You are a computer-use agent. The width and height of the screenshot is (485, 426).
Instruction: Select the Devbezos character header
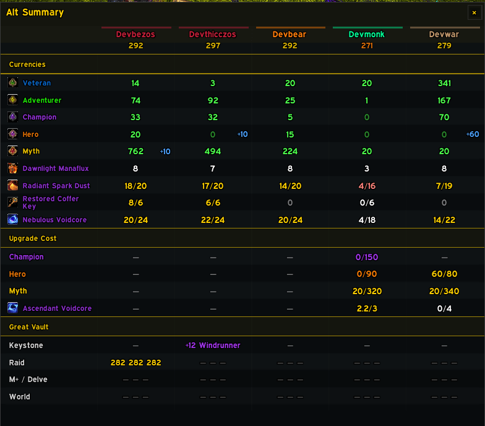click(135, 35)
